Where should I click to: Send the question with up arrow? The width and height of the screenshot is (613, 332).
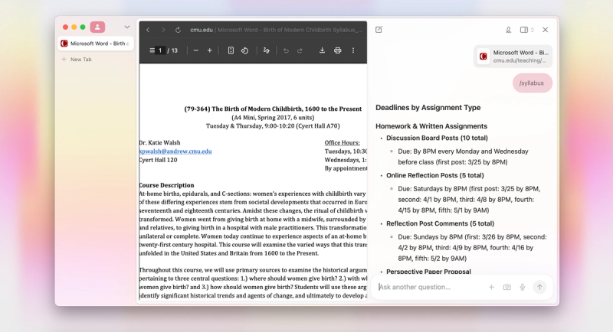[539, 287]
